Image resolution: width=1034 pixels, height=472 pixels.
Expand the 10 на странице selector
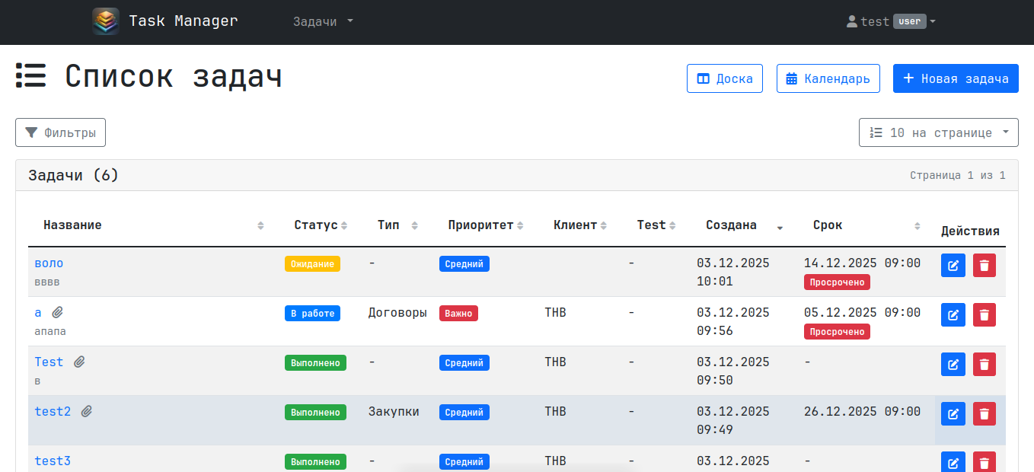pyautogui.click(x=938, y=132)
